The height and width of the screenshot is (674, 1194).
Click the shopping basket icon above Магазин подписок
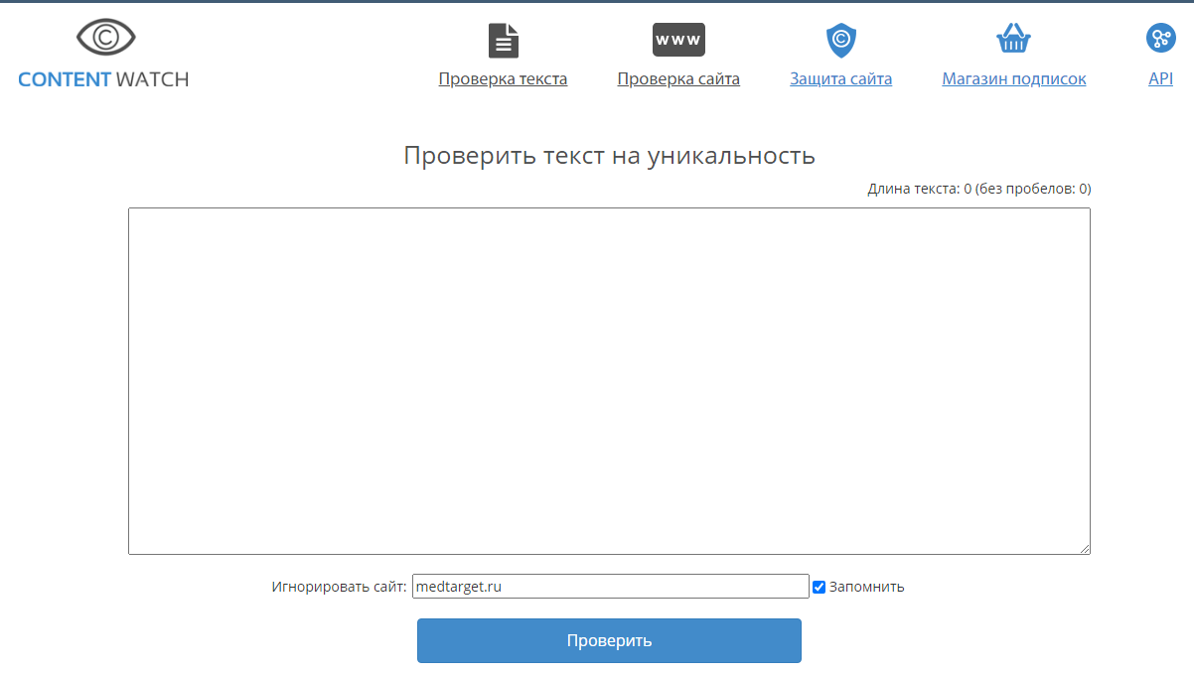pos(1013,40)
